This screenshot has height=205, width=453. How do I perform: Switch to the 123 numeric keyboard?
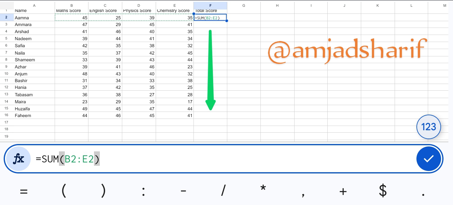click(x=428, y=127)
